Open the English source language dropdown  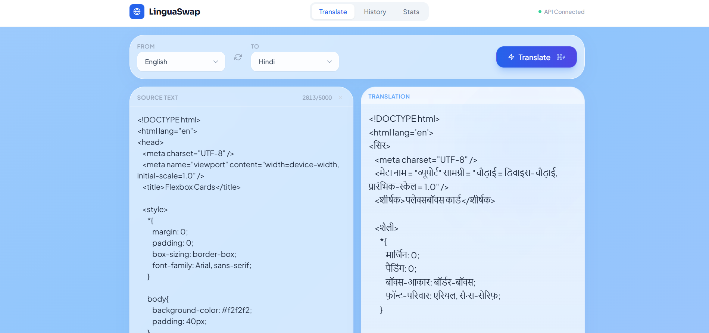(x=181, y=62)
